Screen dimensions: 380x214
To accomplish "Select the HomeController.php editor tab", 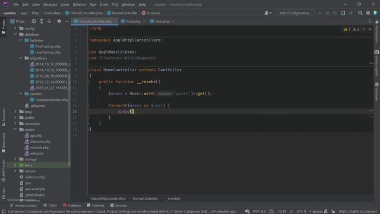I will (95, 21).
